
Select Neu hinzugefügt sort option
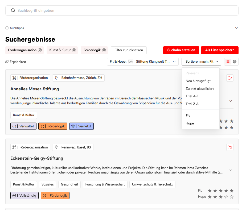[x=198, y=81]
